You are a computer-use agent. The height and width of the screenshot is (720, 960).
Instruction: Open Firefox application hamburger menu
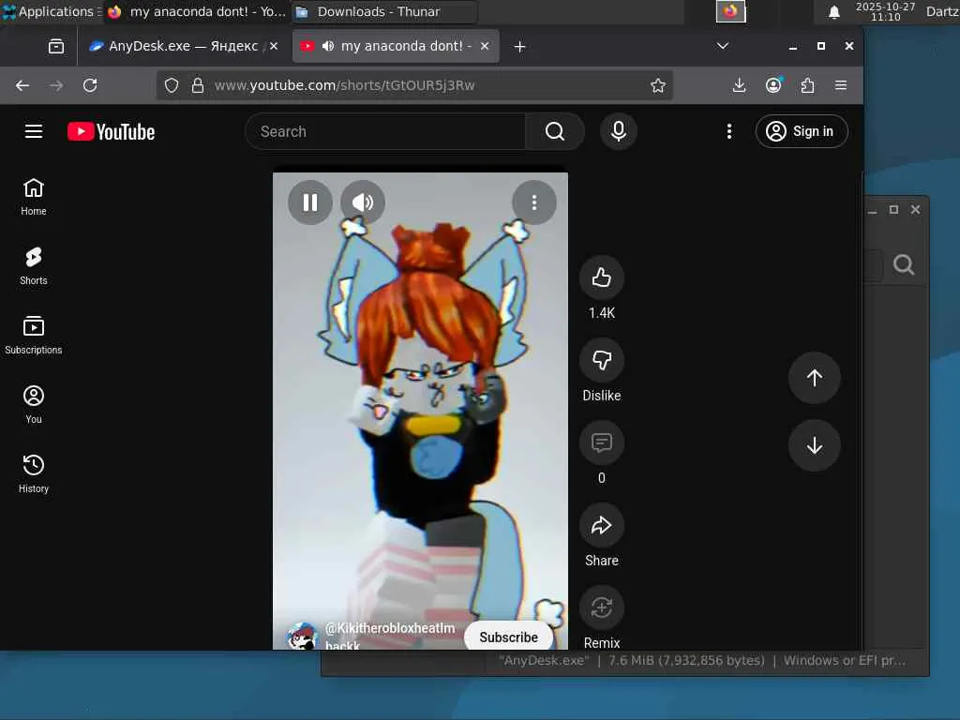pos(841,85)
